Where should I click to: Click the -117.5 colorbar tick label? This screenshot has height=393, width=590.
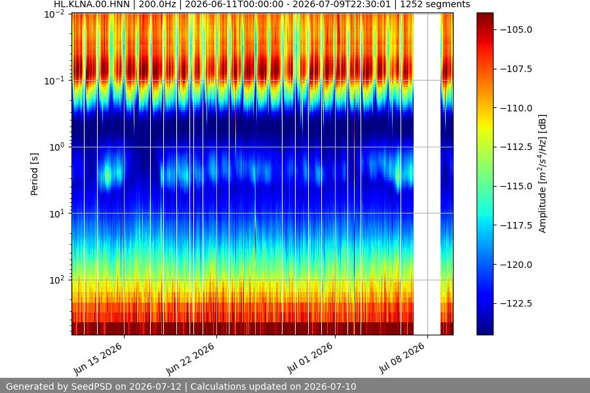[517, 225]
